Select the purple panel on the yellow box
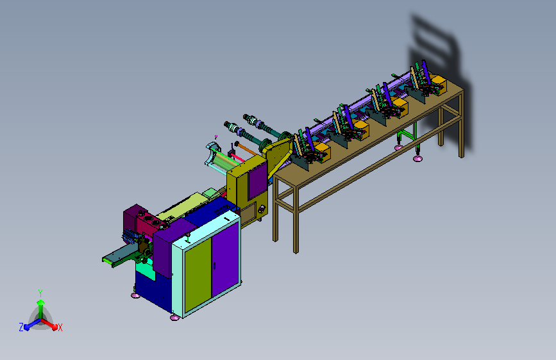 click(258, 181)
